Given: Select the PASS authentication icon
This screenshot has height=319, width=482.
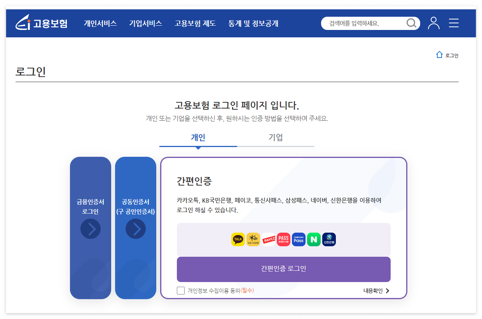Looking at the screenshot, I should coord(283,239).
